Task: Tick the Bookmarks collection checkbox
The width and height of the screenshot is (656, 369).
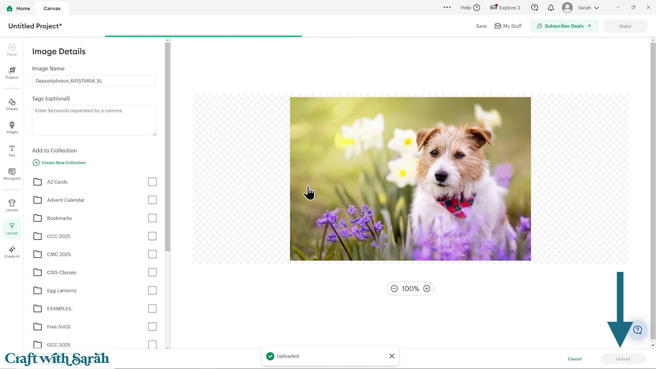Action: point(152,218)
